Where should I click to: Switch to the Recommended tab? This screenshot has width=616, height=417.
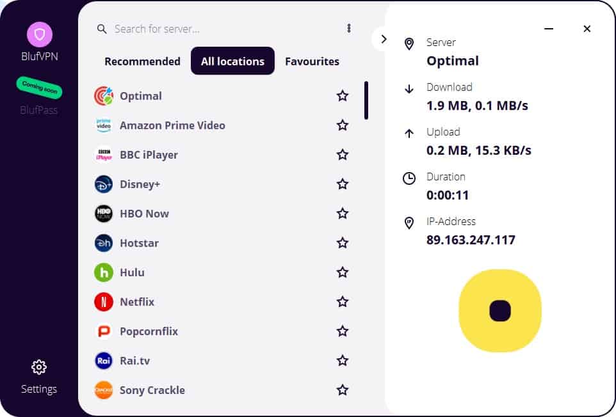point(142,61)
